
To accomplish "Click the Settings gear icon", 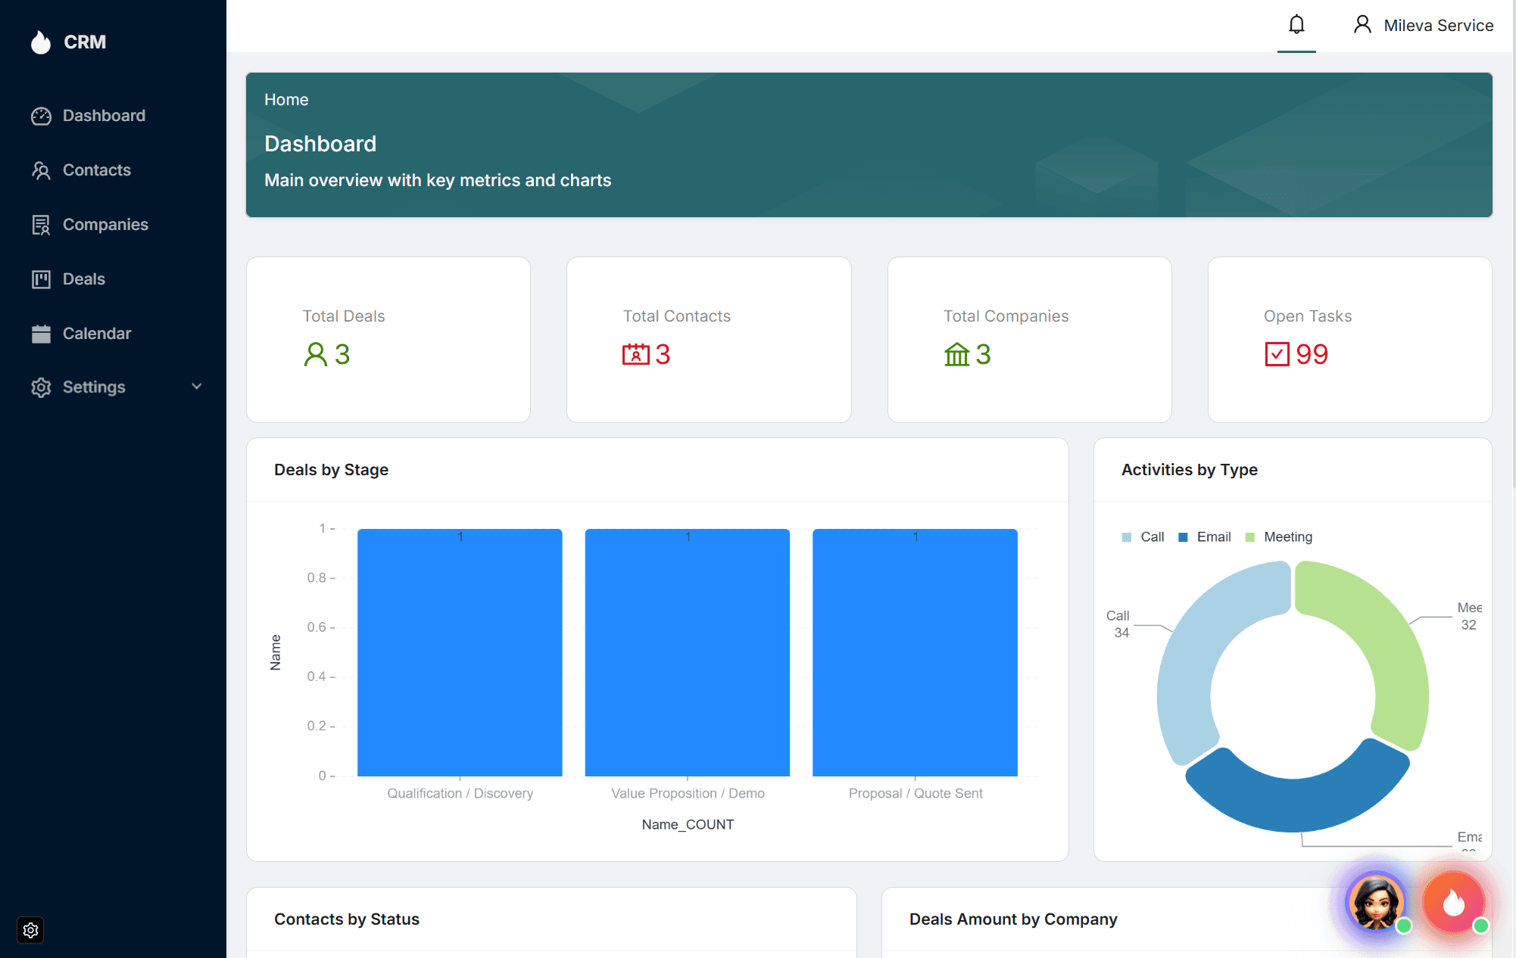I will [x=41, y=387].
